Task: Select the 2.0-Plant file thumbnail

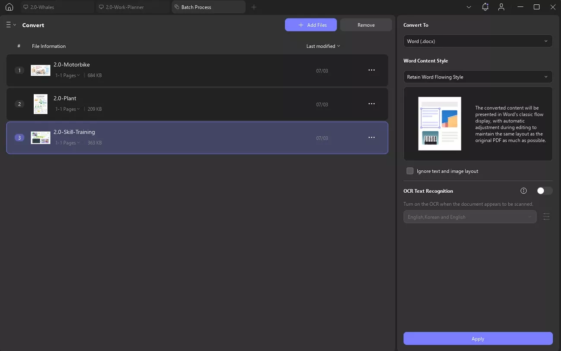Action: (x=41, y=104)
